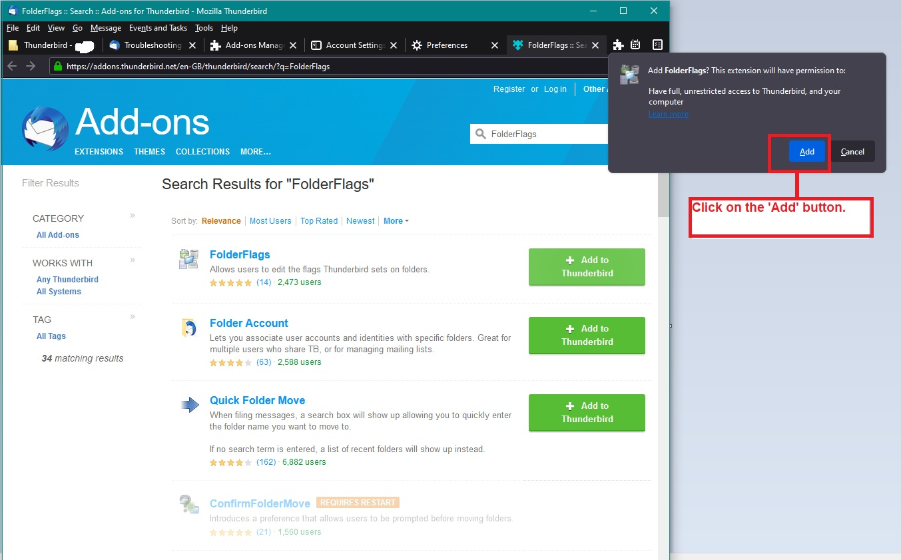This screenshot has height=560, width=901.
Task: Open the Quick Folder Move title link
Action: click(x=257, y=400)
